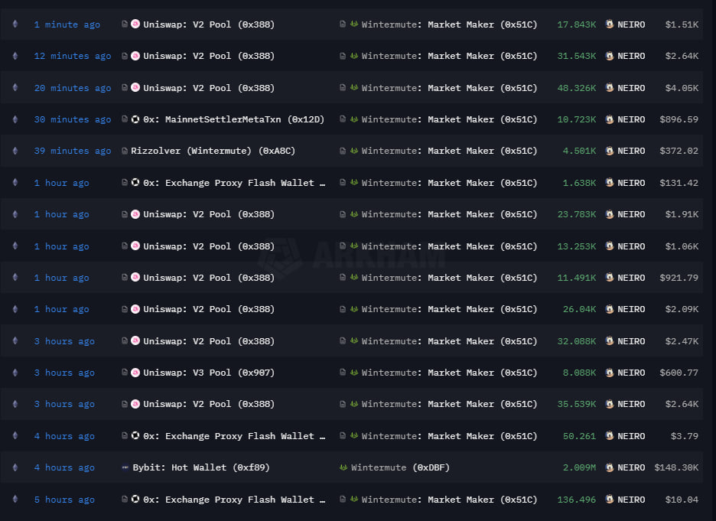Open Bybit: Hot Wallet (0xf89) entity
Screen dimensions: 716x521
click(x=201, y=467)
